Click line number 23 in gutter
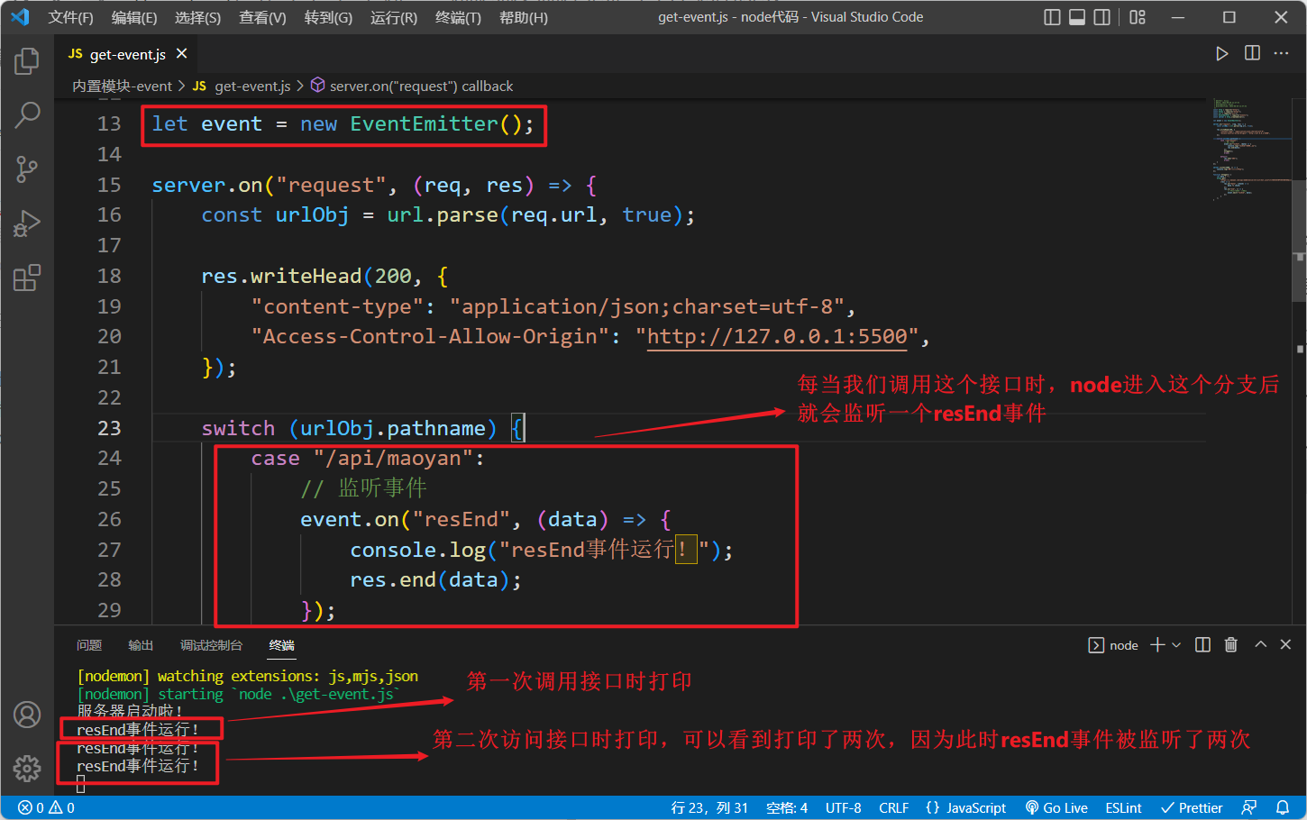Image resolution: width=1307 pixels, height=820 pixels. [109, 428]
